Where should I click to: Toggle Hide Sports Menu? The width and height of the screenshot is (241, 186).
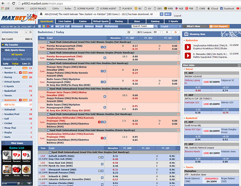point(17,50)
